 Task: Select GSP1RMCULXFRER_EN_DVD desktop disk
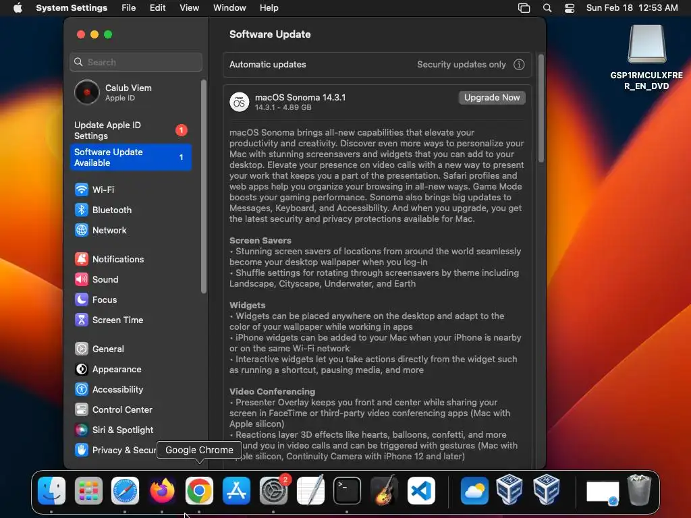point(646,57)
